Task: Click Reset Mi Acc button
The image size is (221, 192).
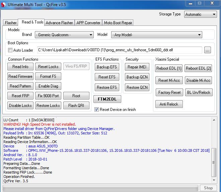Action: click(x=169, y=80)
